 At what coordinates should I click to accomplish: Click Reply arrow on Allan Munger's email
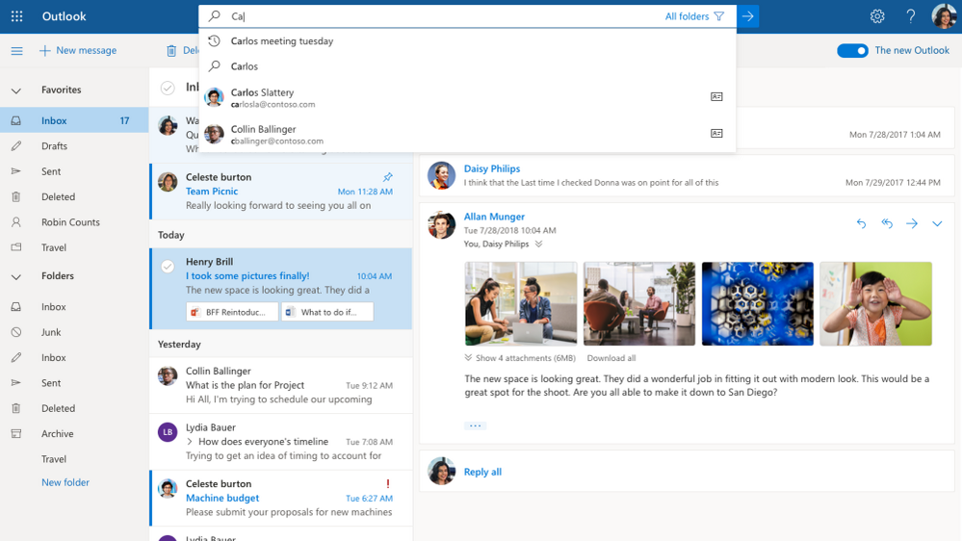click(x=861, y=223)
